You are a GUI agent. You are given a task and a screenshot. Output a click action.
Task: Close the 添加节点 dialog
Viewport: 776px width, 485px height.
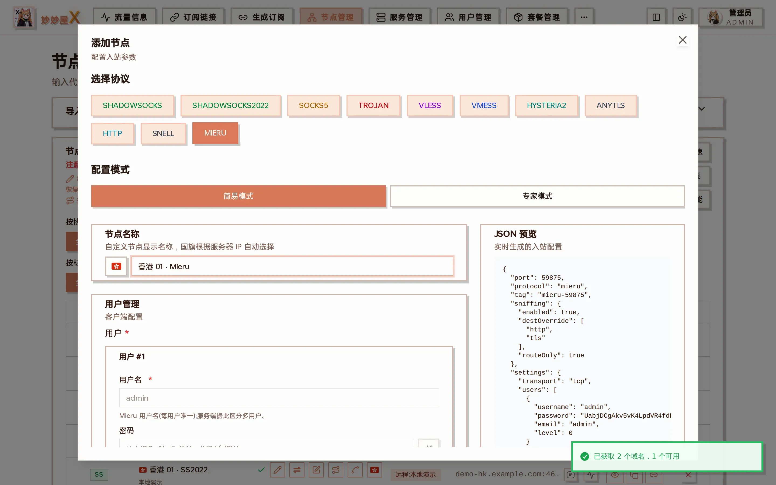pyautogui.click(x=682, y=40)
